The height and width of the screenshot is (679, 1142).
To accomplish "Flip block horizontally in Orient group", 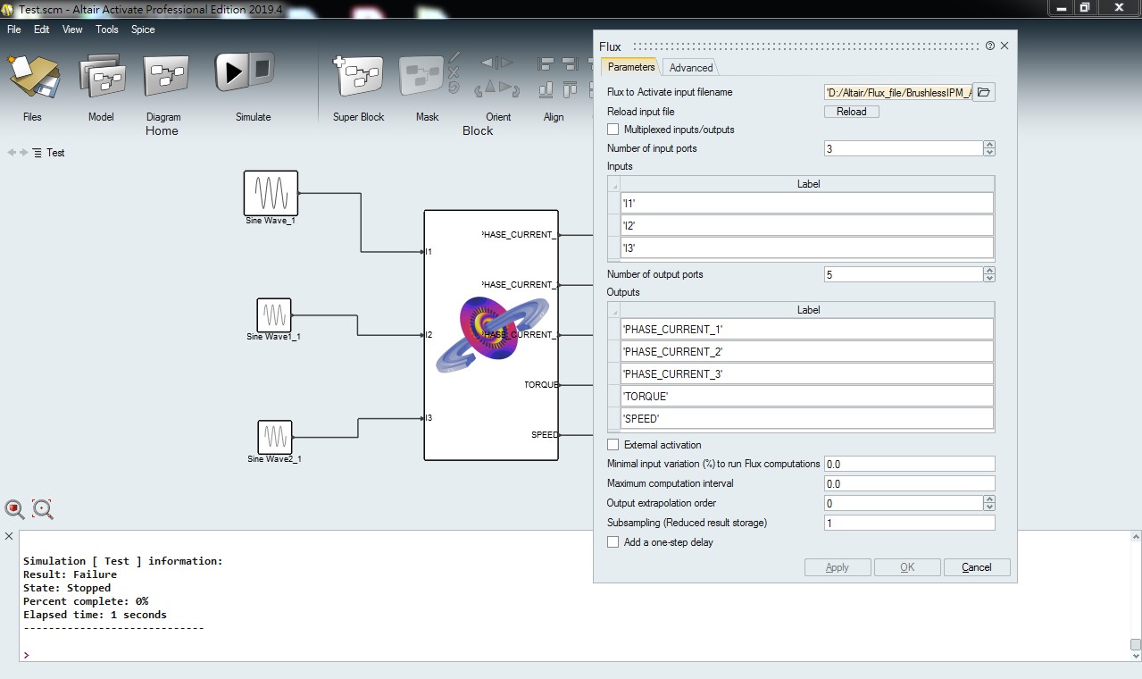I will tap(498, 63).
